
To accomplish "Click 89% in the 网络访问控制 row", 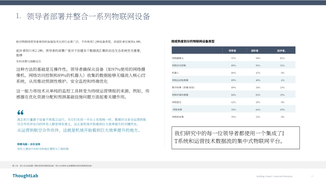I will [x=234, y=65].
